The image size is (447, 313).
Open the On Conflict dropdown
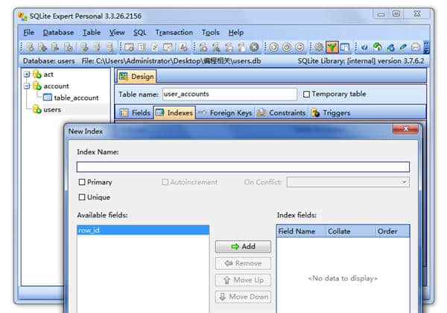click(x=348, y=182)
